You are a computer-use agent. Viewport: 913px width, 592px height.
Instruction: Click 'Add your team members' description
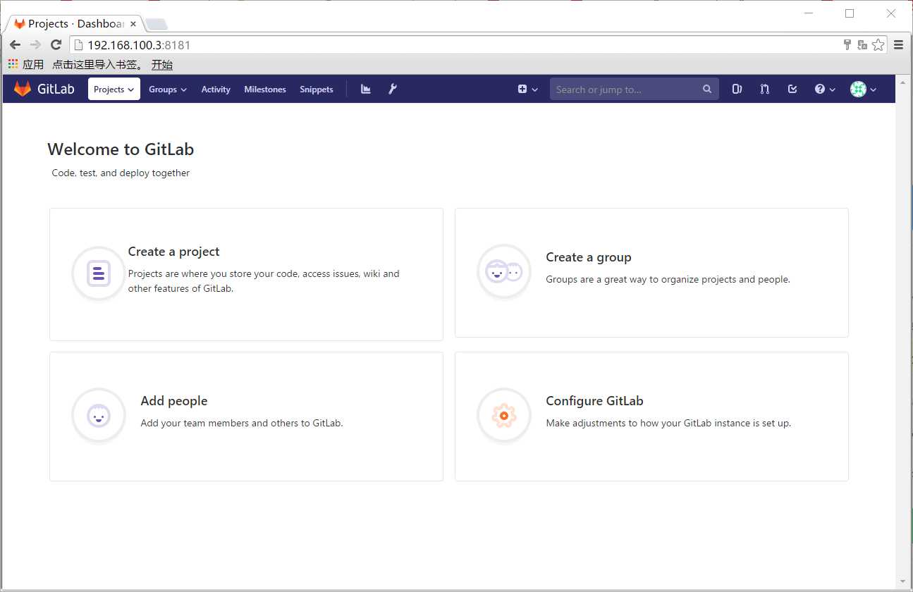coord(242,423)
